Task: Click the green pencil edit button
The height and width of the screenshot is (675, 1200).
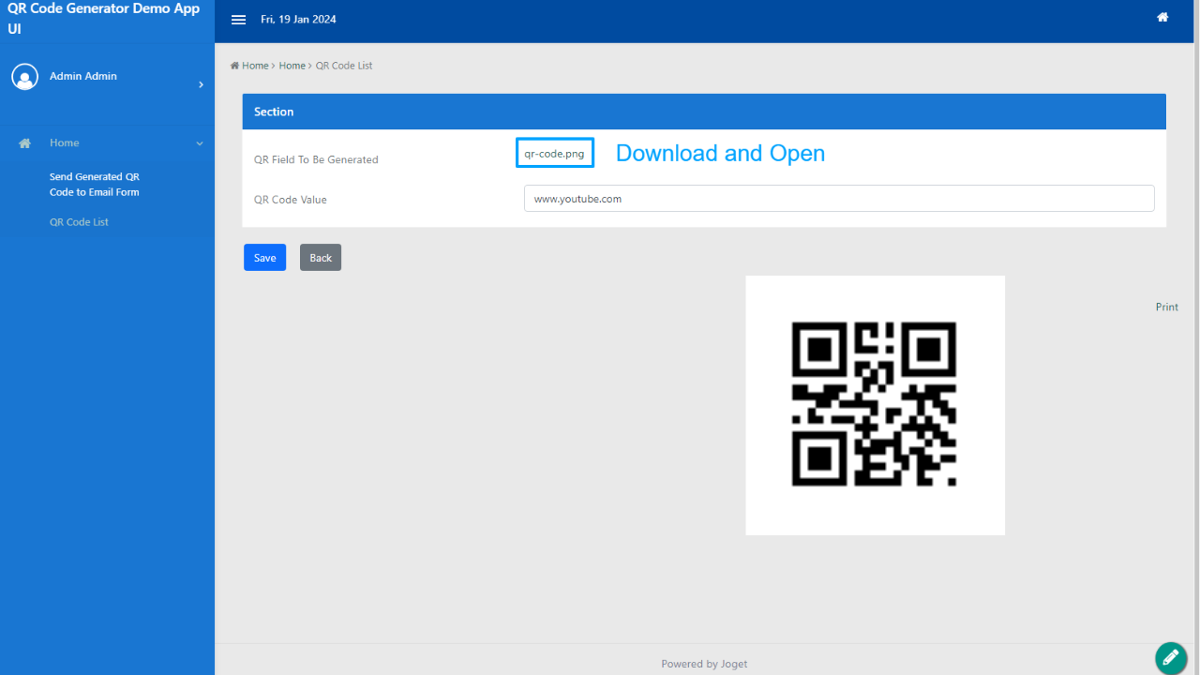Action: click(x=1170, y=658)
